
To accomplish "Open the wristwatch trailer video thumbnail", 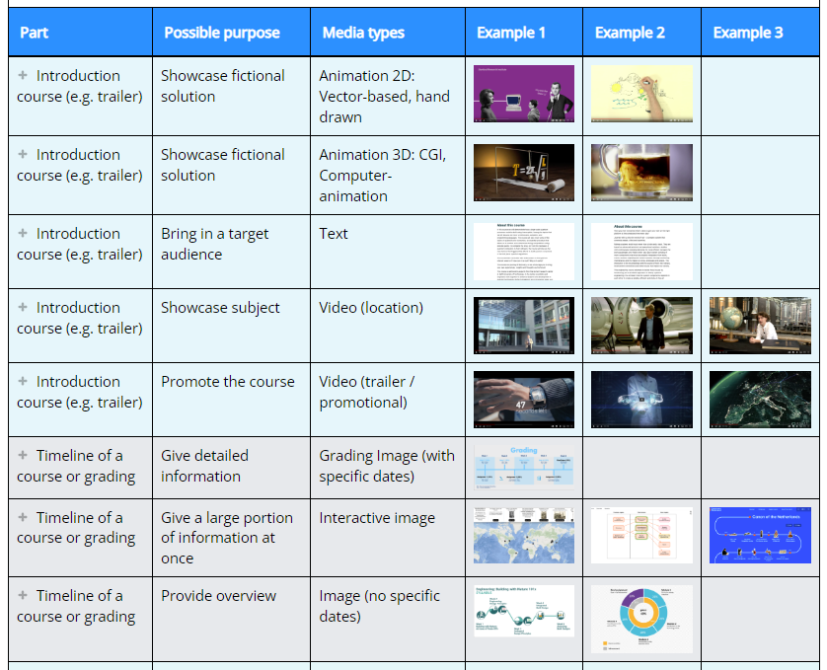I will point(524,400).
